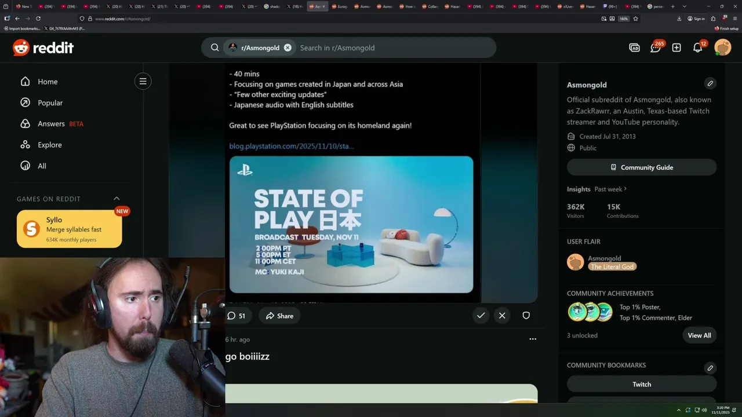Edit the Asmongold community description pencil

coord(710,83)
